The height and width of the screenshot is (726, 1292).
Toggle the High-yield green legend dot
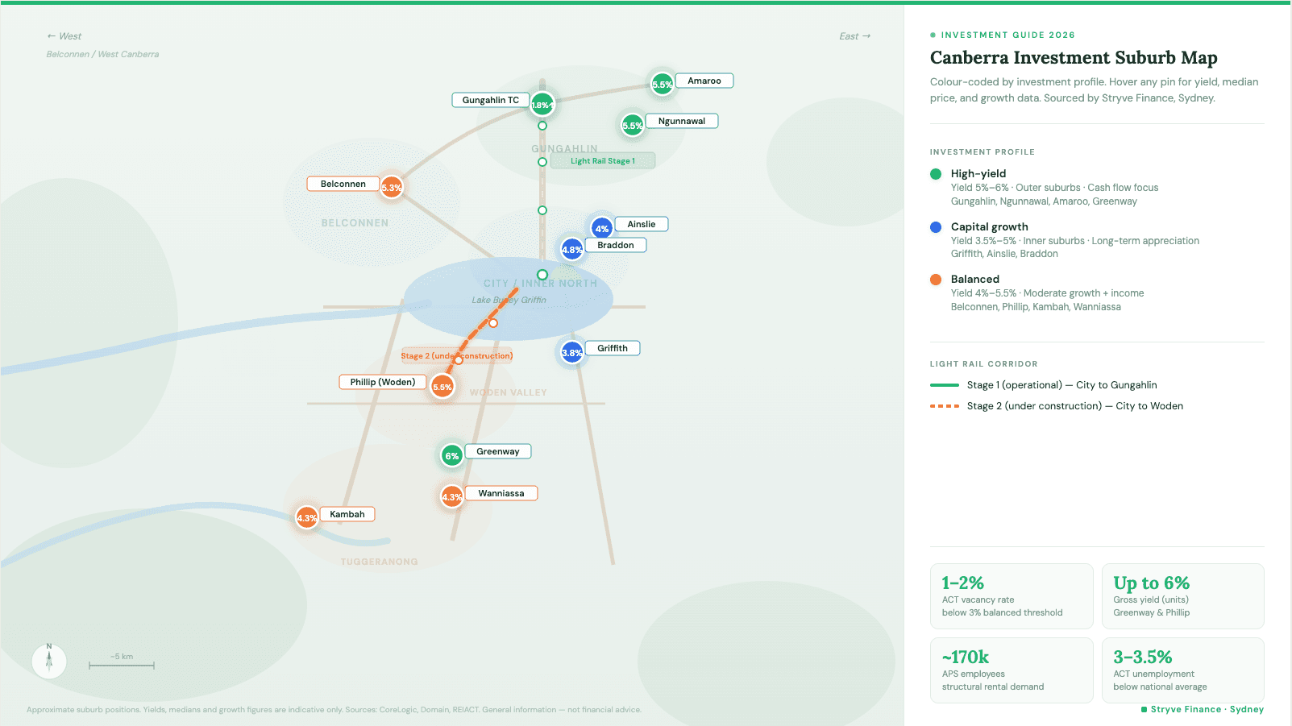click(936, 173)
